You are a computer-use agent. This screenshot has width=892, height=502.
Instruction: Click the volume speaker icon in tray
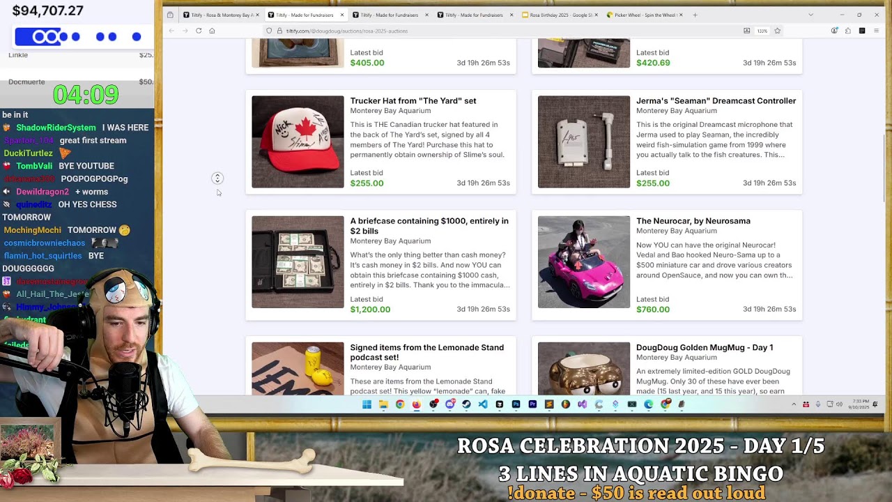point(839,404)
